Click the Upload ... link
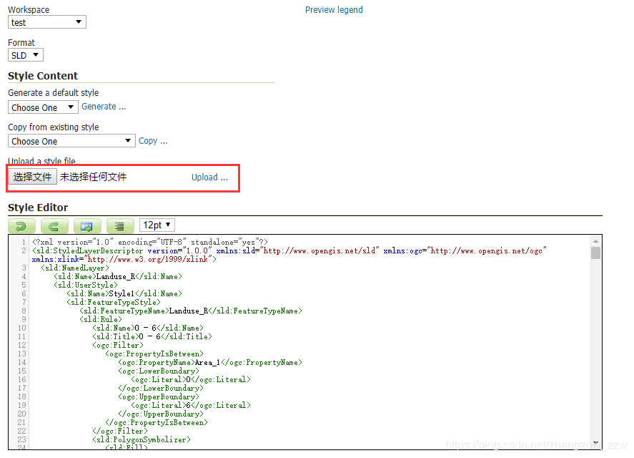 point(209,177)
